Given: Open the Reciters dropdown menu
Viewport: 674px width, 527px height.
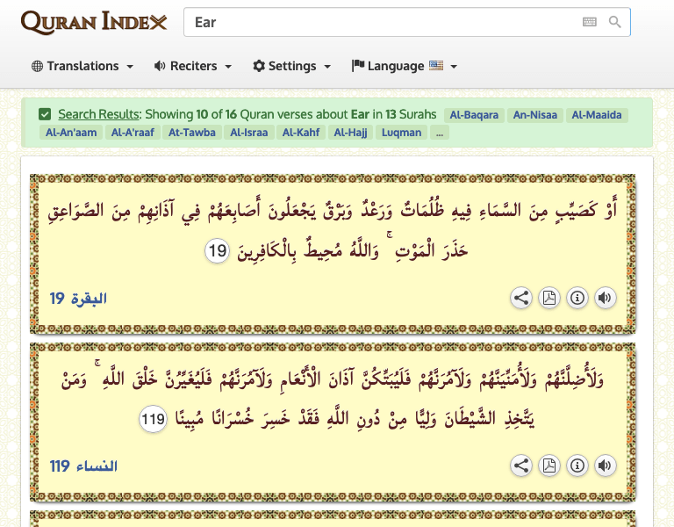Looking at the screenshot, I should point(193,66).
